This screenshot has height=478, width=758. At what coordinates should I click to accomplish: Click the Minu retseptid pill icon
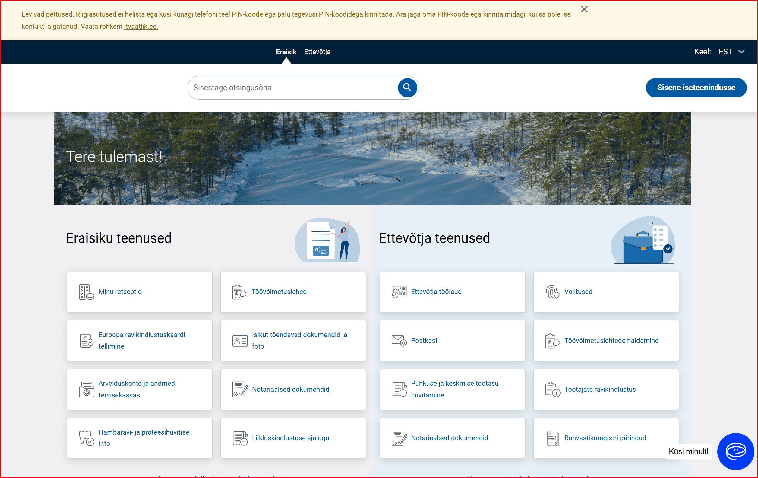[x=86, y=292]
